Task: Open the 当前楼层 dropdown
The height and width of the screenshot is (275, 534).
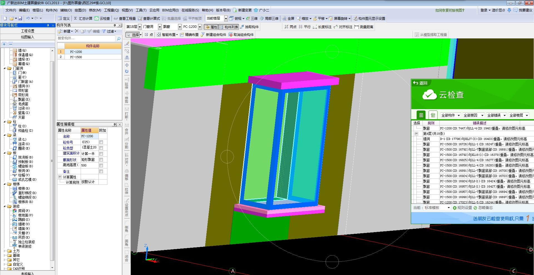Action: [226, 18]
